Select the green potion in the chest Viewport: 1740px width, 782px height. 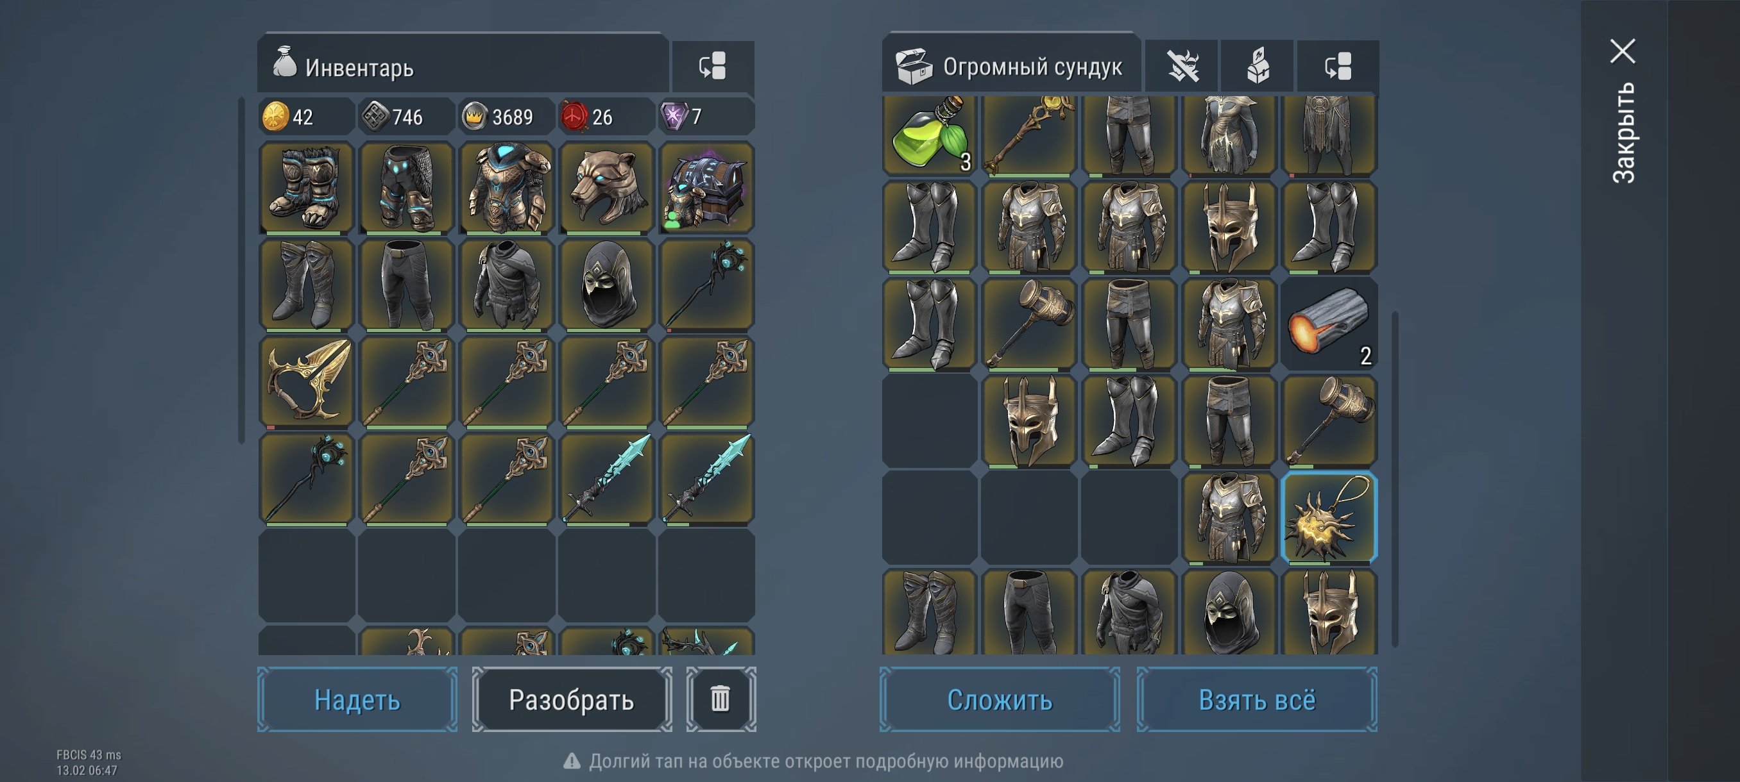930,133
